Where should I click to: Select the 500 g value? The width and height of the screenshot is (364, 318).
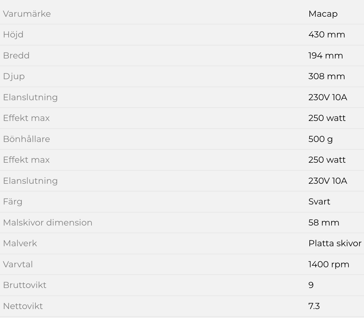tap(320, 139)
